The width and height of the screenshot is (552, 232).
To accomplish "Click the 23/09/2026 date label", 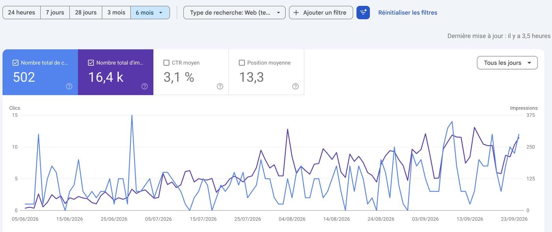I will pos(514,219).
